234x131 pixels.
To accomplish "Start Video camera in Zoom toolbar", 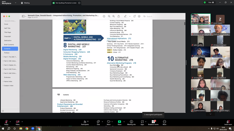I will pyautogui.click(x=18, y=123).
